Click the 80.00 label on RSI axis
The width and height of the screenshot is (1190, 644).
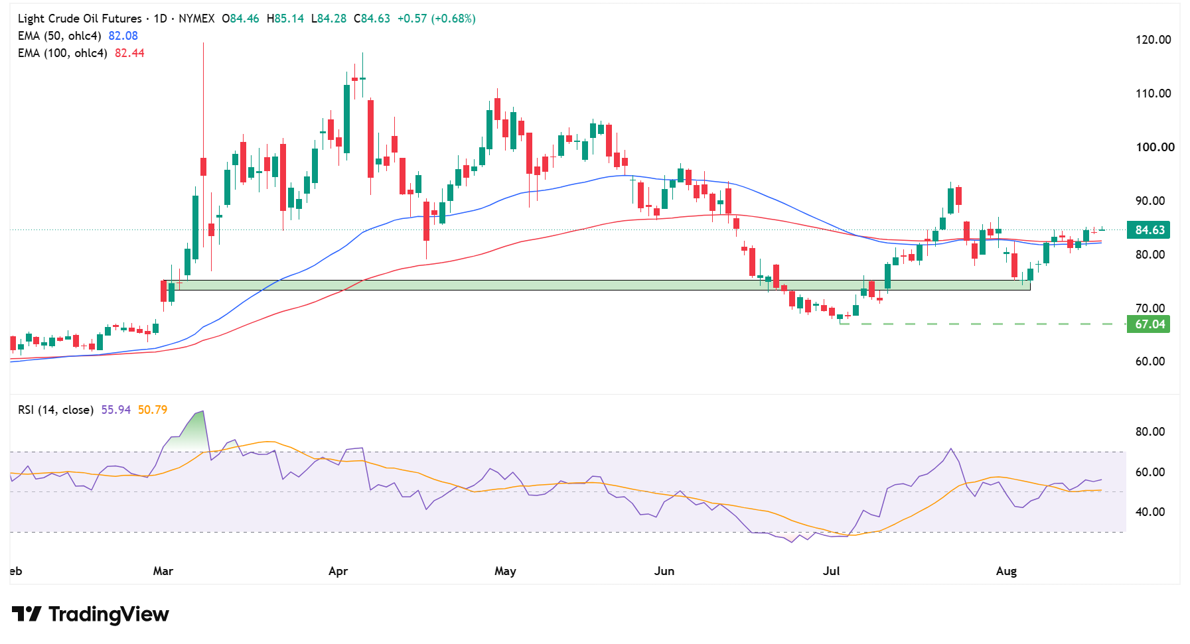click(1150, 432)
